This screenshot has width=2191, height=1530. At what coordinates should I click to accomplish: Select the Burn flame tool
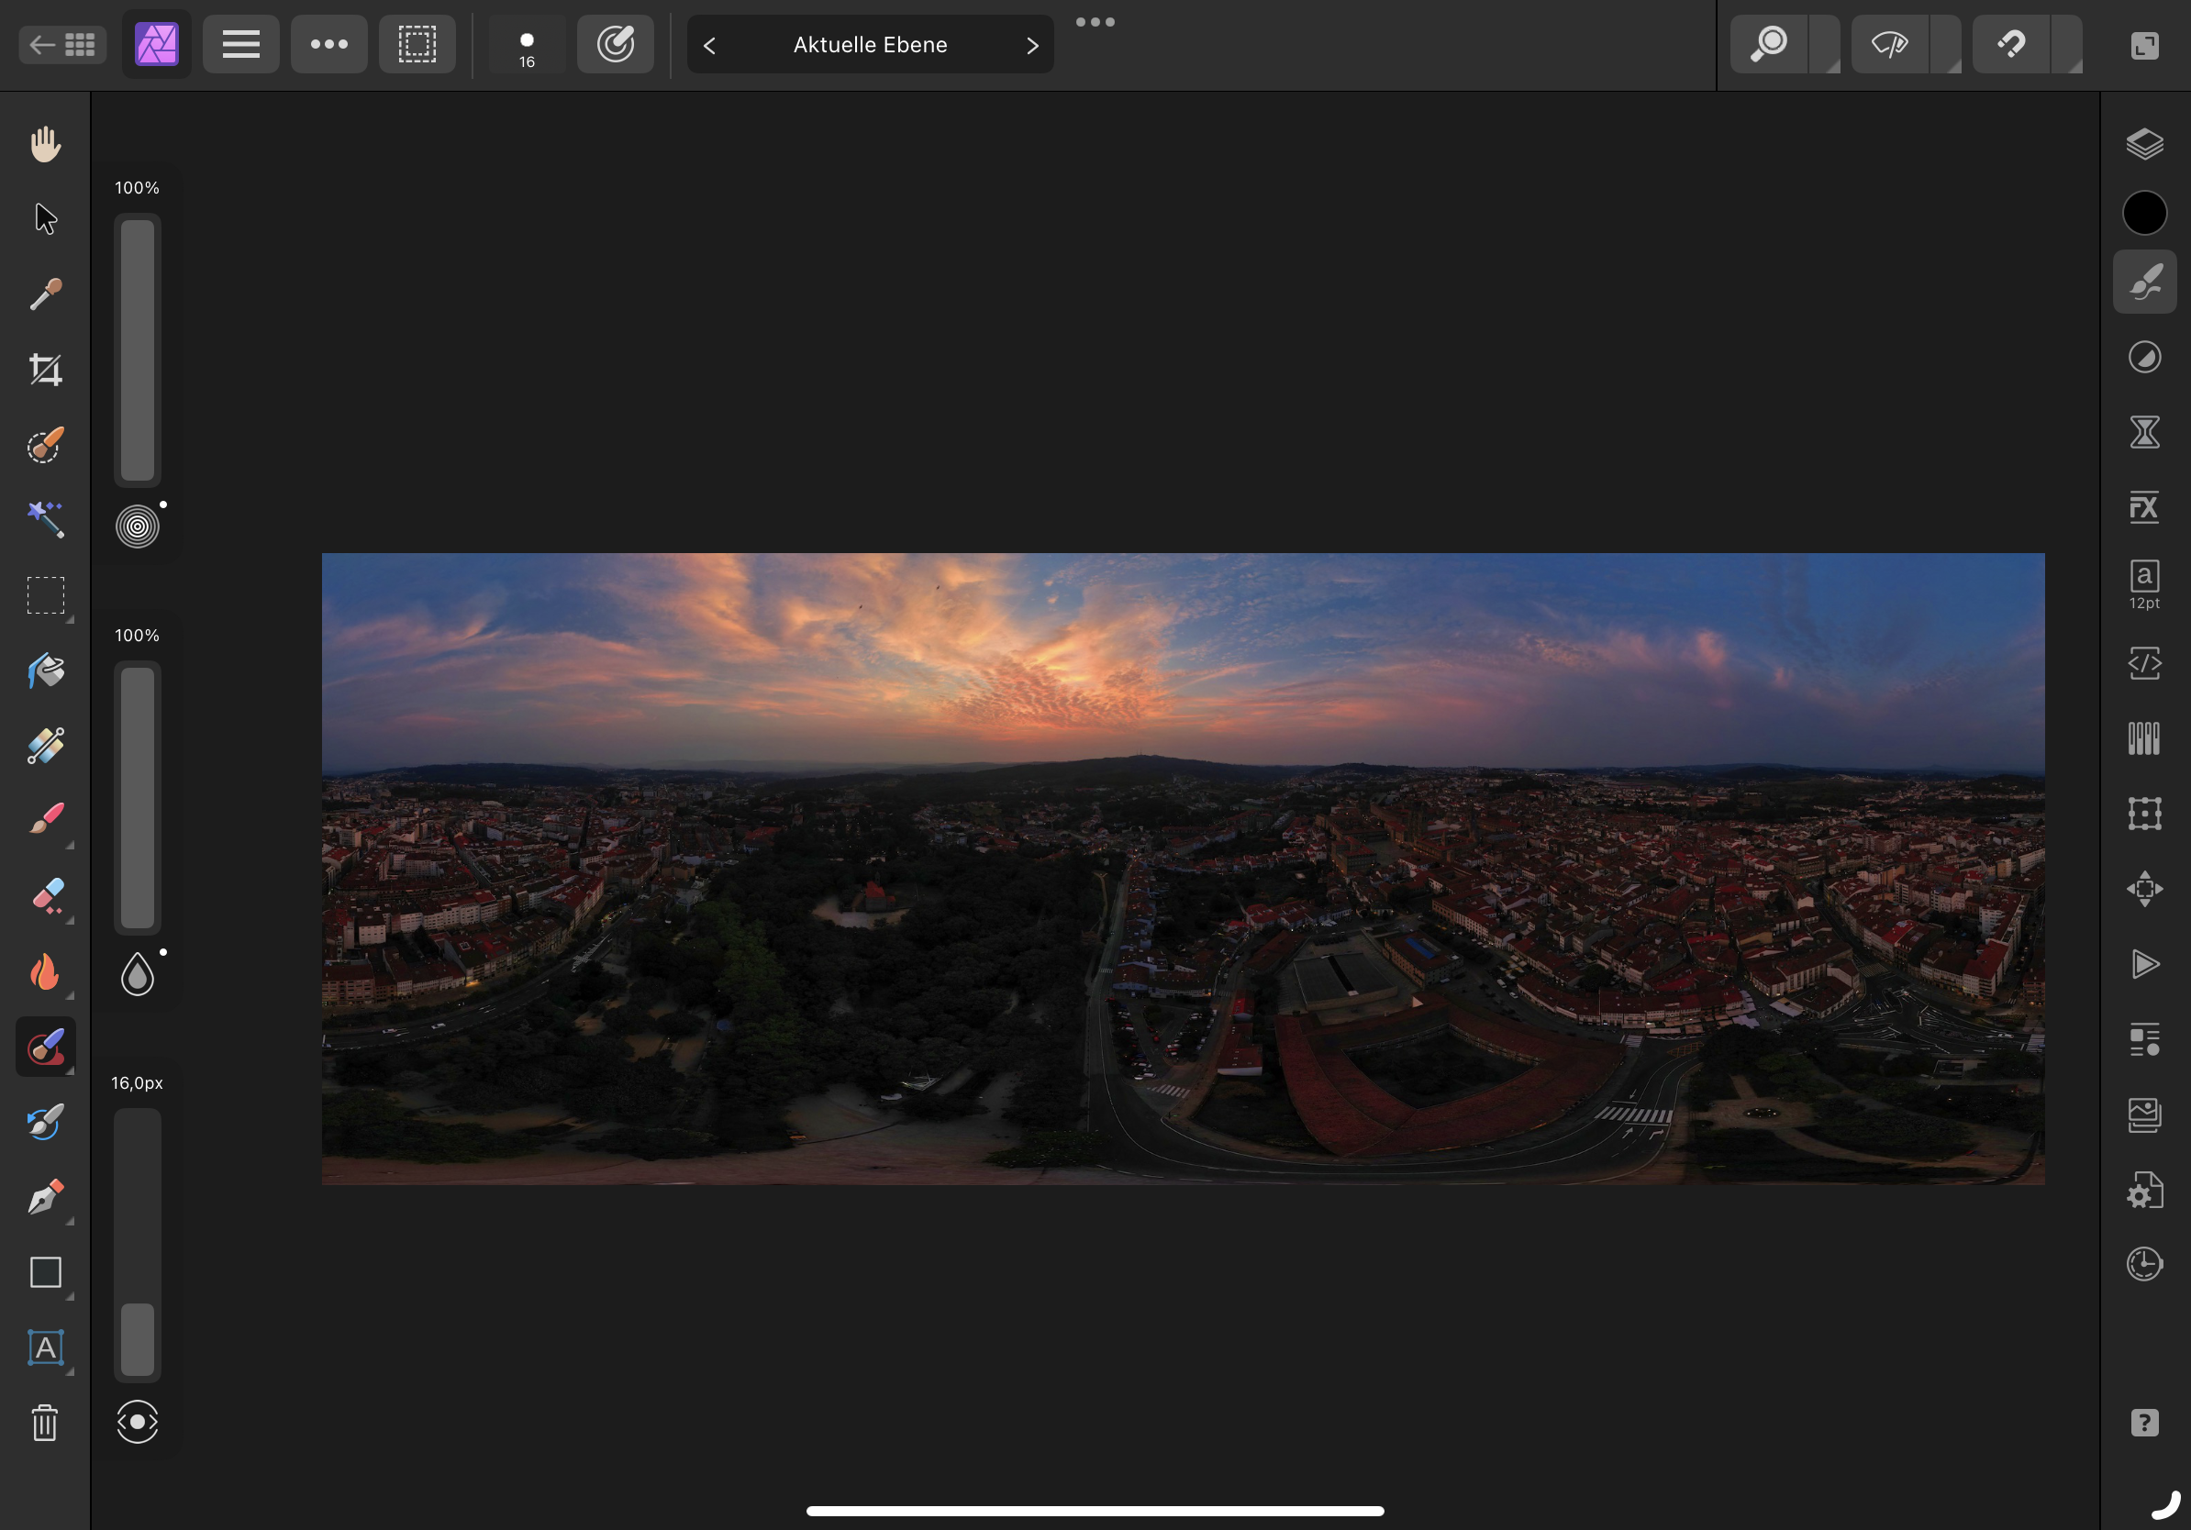[45, 972]
